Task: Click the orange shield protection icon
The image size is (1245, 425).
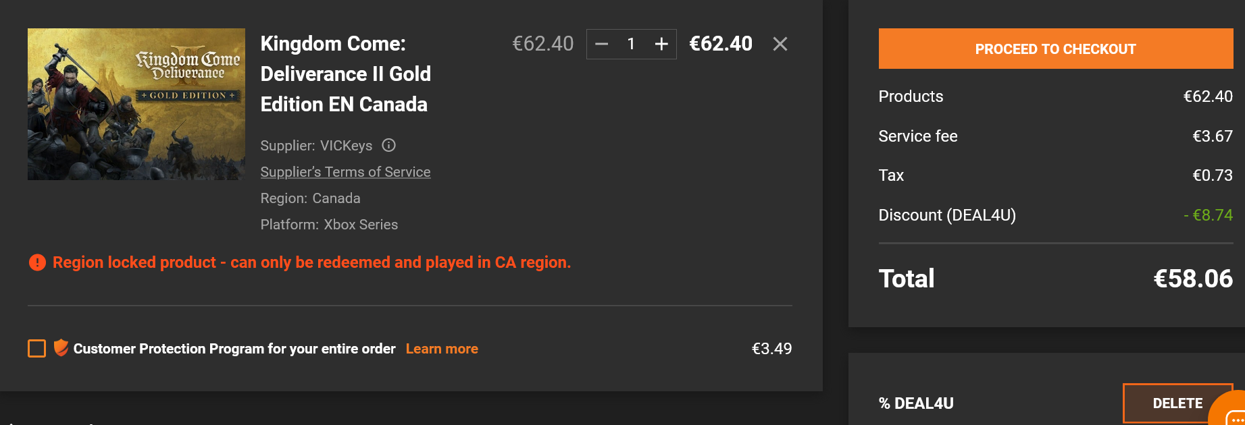Action: [61, 347]
